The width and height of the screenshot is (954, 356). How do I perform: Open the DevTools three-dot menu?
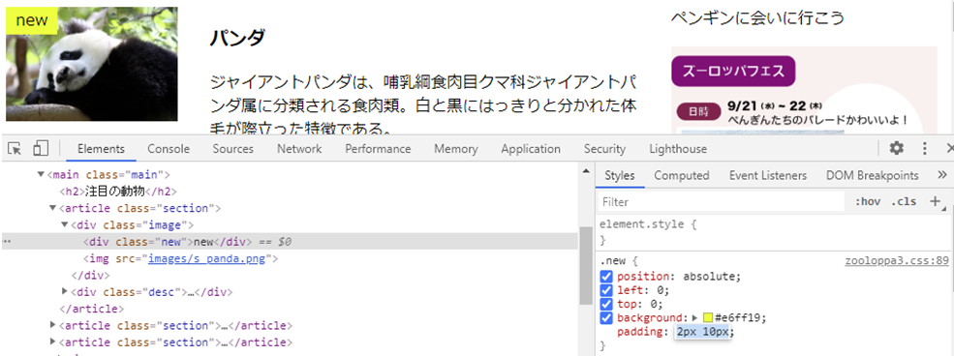(x=925, y=148)
